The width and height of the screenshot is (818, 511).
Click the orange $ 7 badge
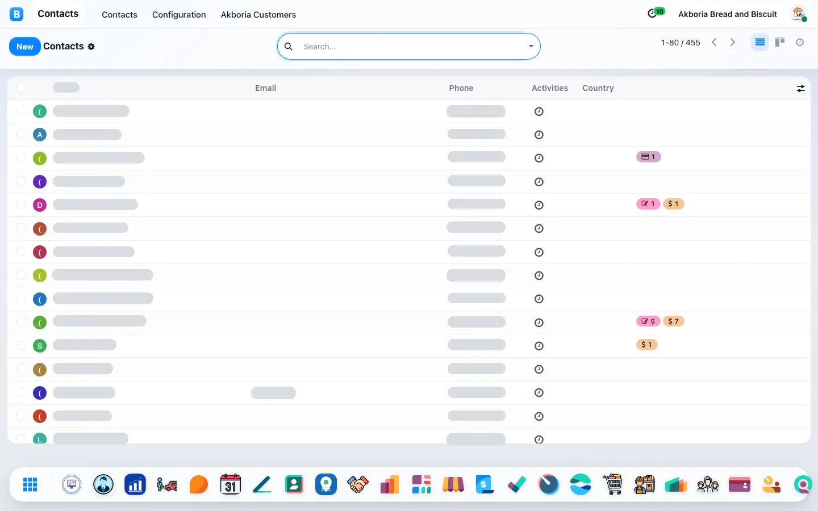click(x=673, y=321)
